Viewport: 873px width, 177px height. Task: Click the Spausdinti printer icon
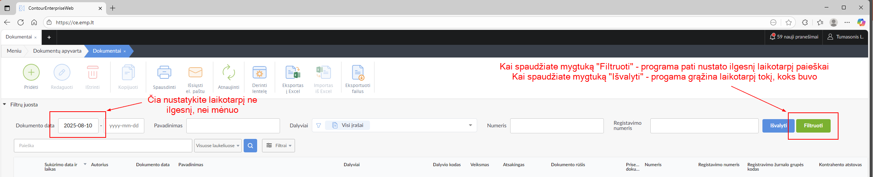(164, 72)
